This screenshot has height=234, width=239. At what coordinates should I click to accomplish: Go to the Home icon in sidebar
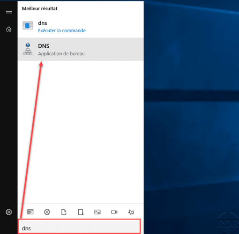coord(9,29)
